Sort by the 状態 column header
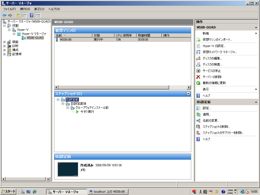 pyautogui.click(x=103, y=36)
